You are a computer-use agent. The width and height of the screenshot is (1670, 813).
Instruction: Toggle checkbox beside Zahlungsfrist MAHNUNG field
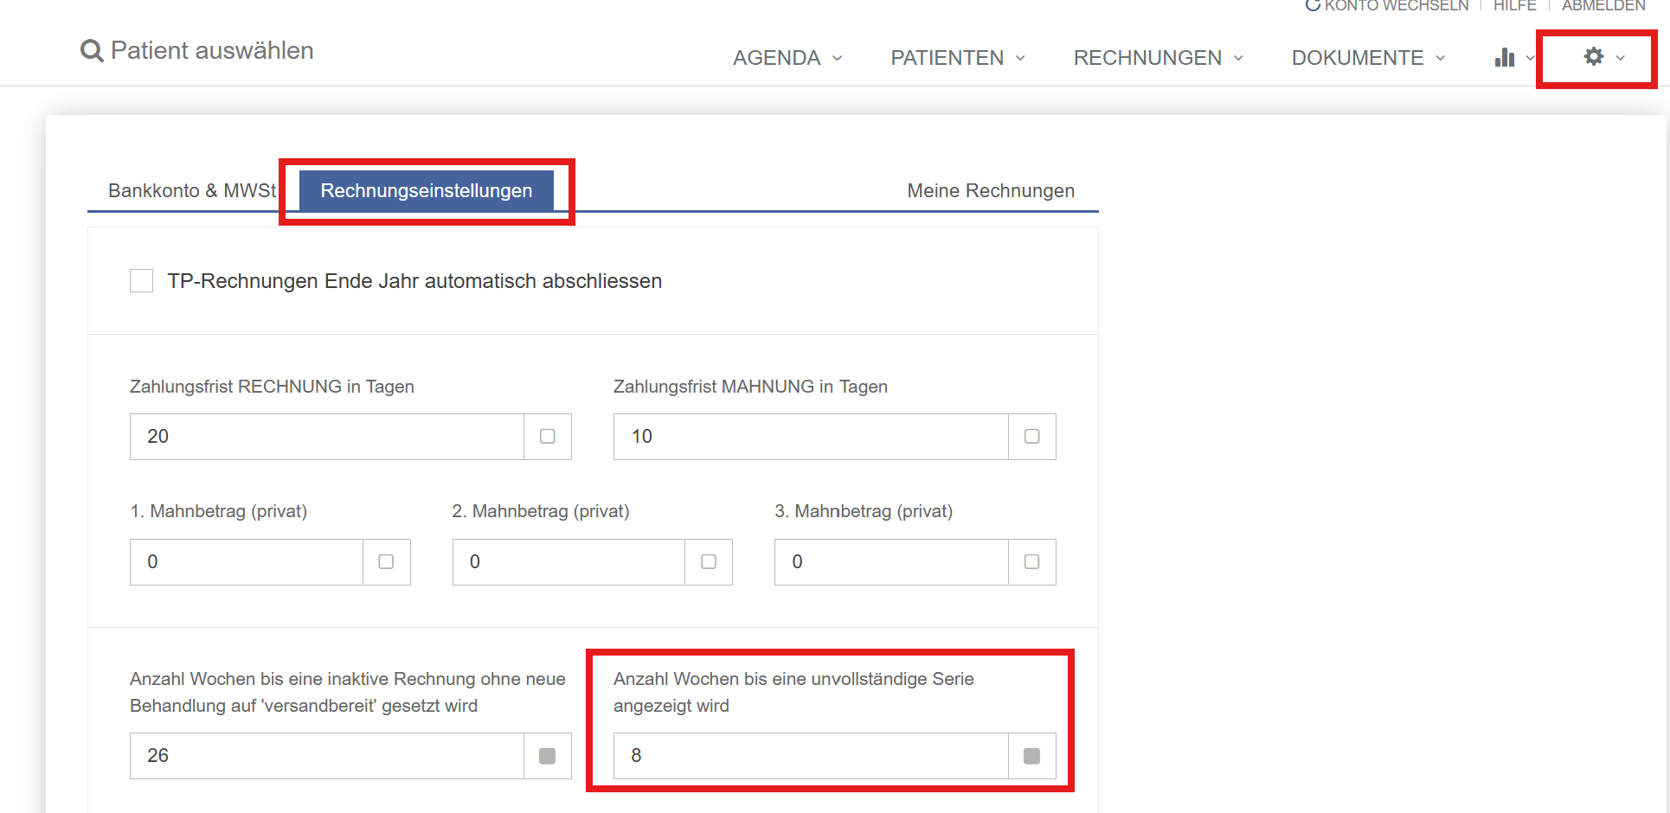click(x=1032, y=437)
